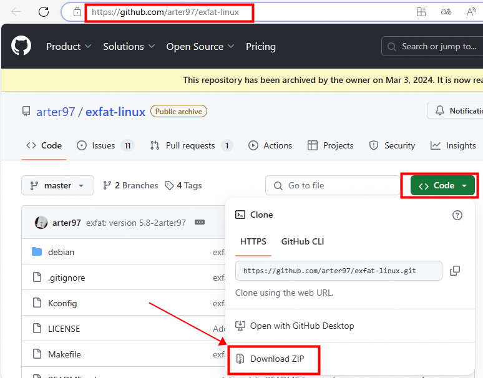Click the file icon beside Kconfig
Image resolution: width=483 pixels, height=378 pixels.
(37, 303)
